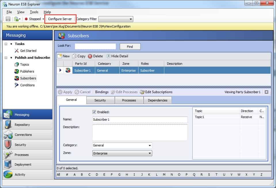Collapse the Publish and Subscribe node
This screenshot has height=188, width=276.
[6, 58]
